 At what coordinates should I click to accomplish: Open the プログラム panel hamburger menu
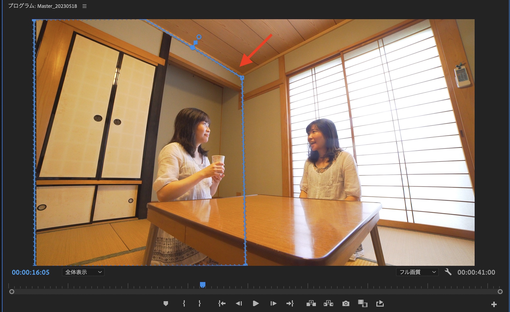(85, 6)
